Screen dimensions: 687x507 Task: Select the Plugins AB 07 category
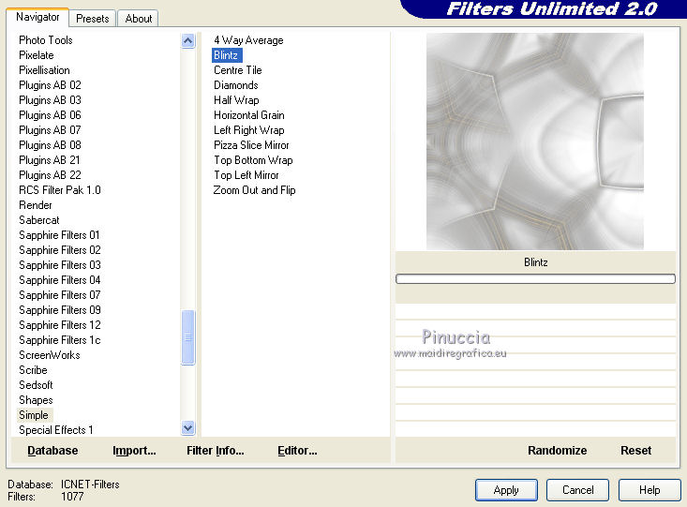click(50, 130)
